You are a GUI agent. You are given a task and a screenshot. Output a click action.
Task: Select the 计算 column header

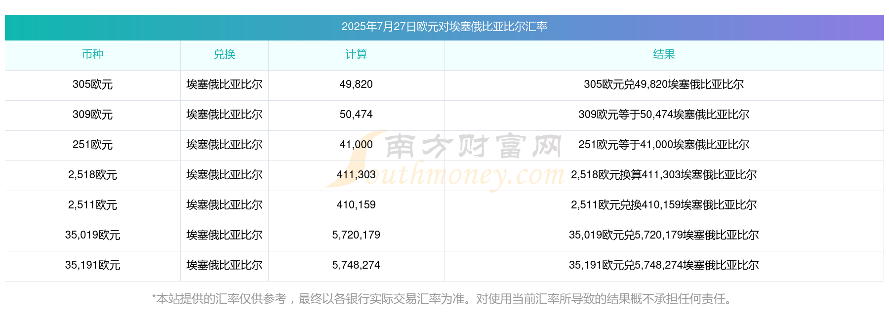click(x=356, y=54)
